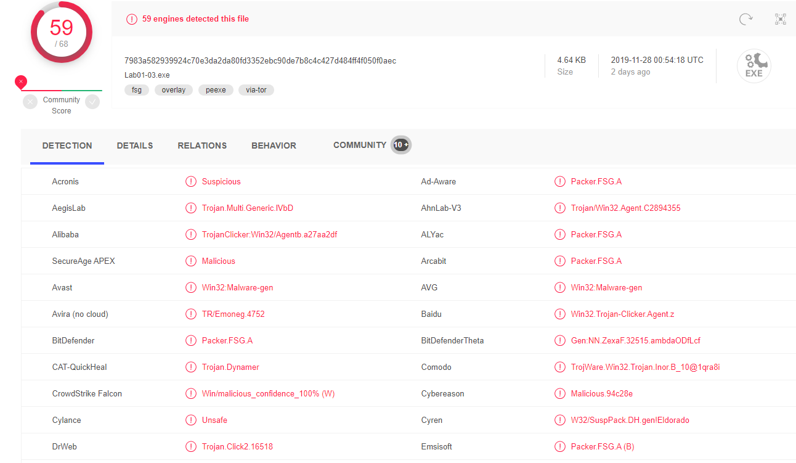Viewport: 796px width, 463px height.
Task: Click TrojanClicker:Win32/Agentb.a27aa2df detection
Action: [x=270, y=234]
